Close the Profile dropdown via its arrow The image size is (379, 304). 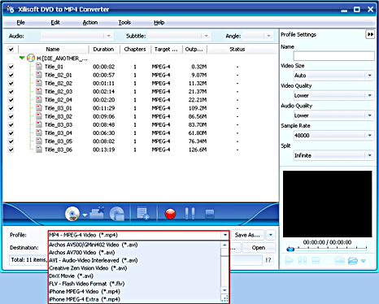click(225, 235)
